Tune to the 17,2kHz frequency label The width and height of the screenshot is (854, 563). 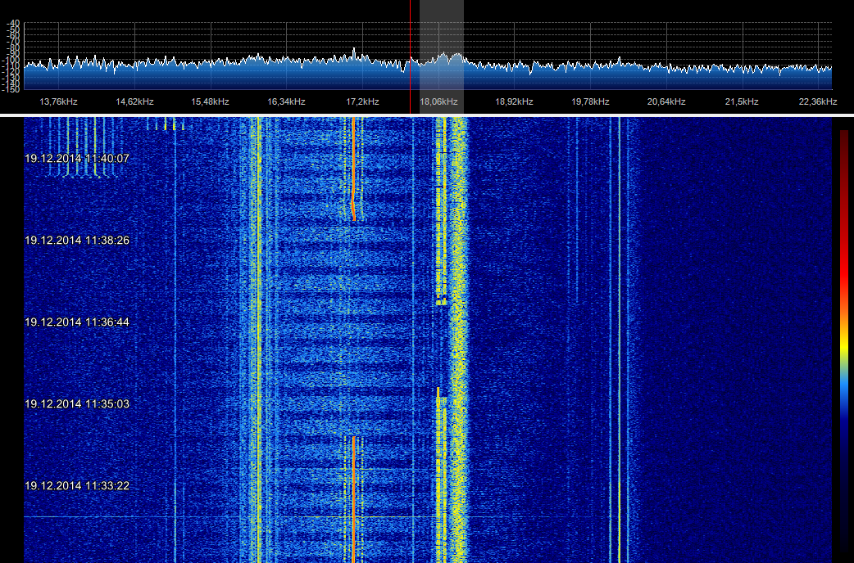[362, 102]
